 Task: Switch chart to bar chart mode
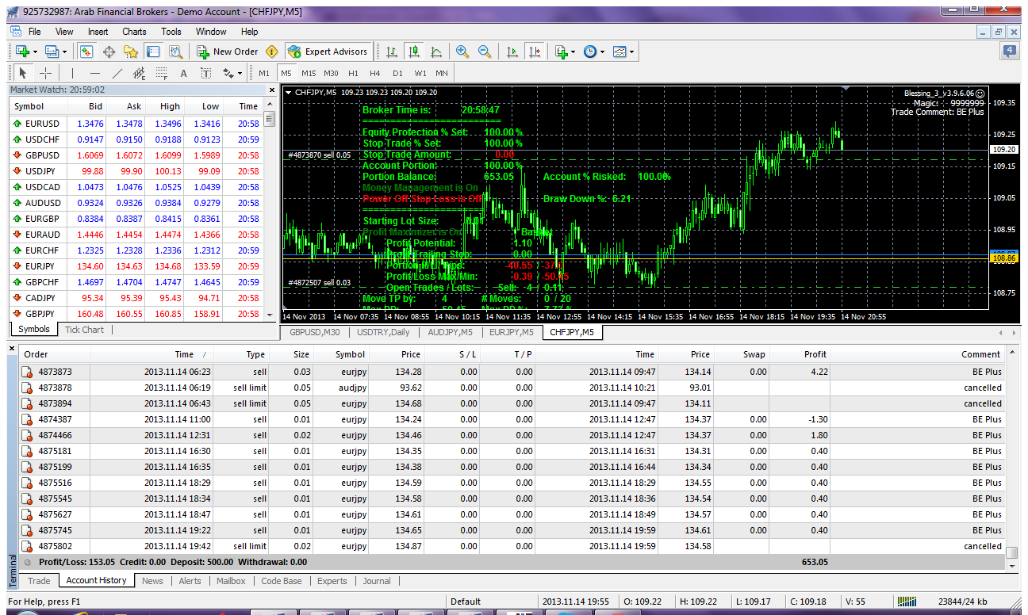coord(391,52)
